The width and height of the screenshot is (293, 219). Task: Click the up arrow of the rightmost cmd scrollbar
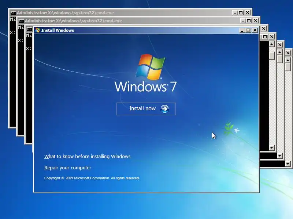288,60
